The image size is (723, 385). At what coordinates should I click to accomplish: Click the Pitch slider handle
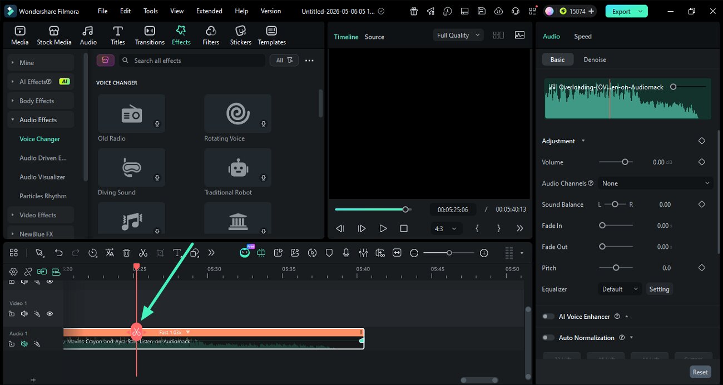(616, 268)
